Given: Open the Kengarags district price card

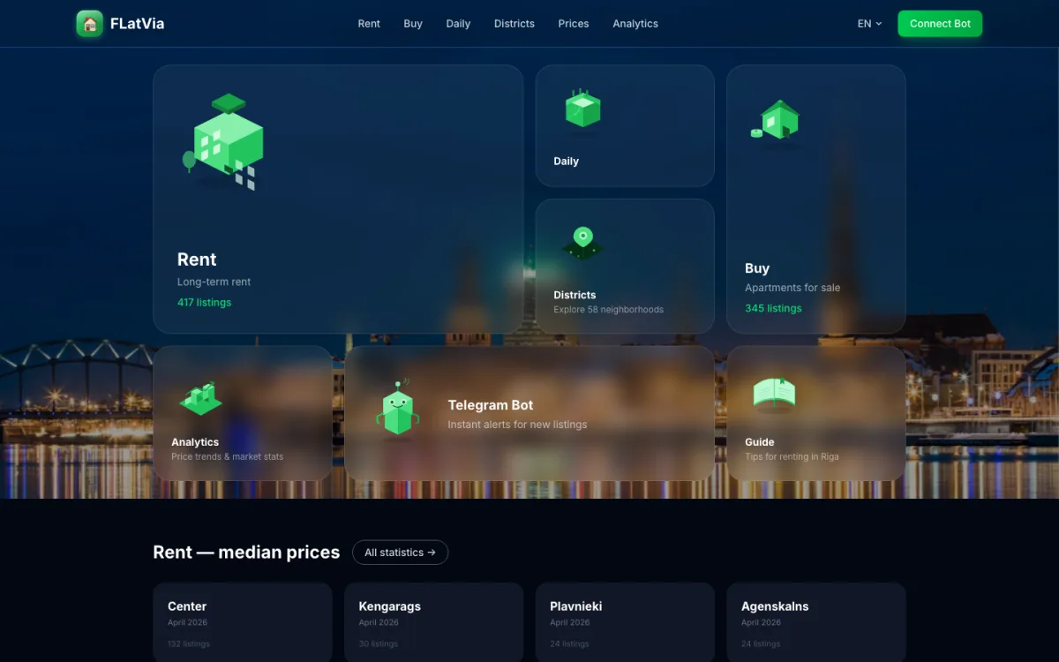Looking at the screenshot, I should (433, 622).
